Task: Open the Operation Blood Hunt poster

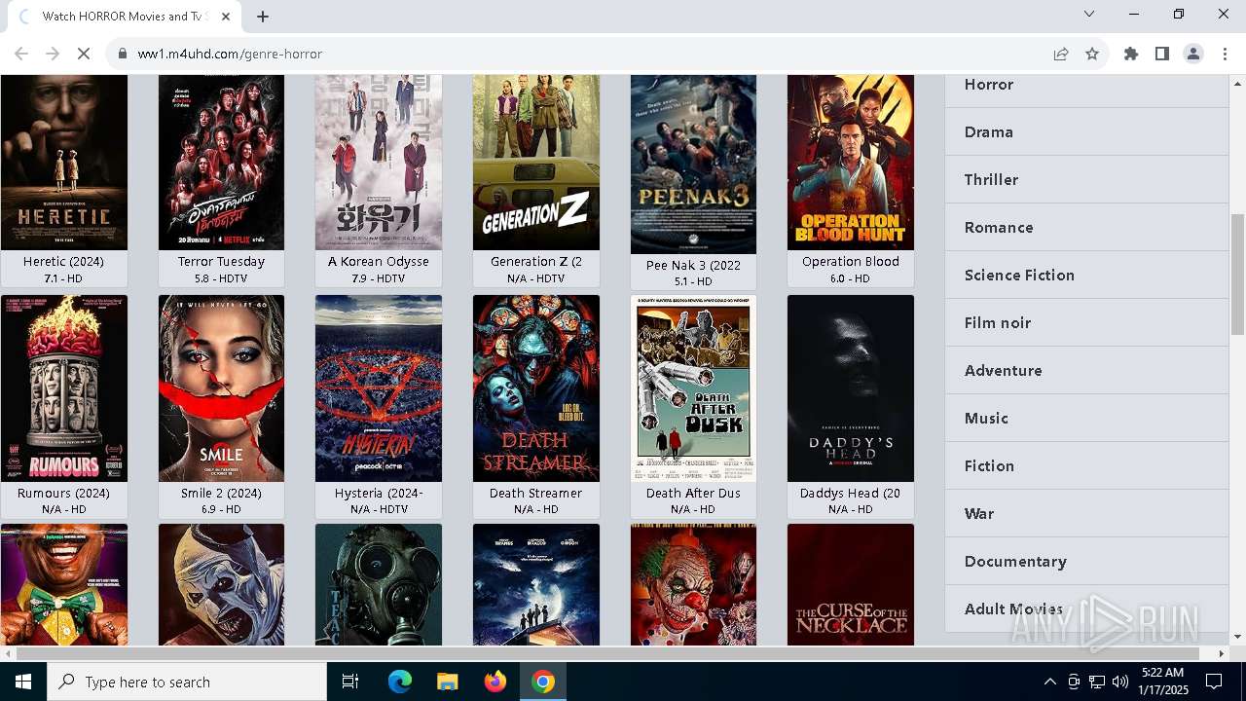Action: pyautogui.click(x=851, y=163)
